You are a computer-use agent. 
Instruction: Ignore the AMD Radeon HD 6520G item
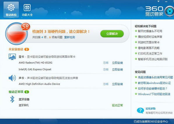(x=106, y=63)
